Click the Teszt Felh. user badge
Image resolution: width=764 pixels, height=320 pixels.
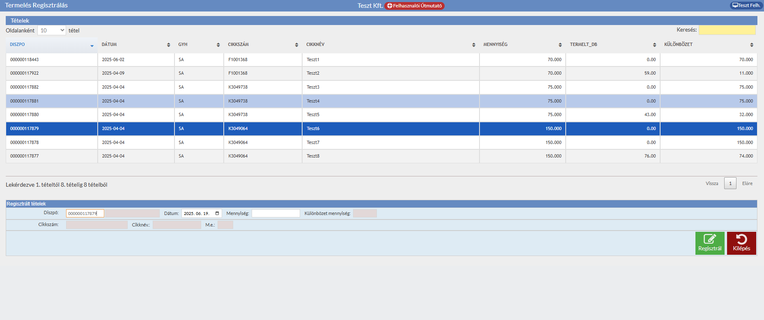click(746, 5)
